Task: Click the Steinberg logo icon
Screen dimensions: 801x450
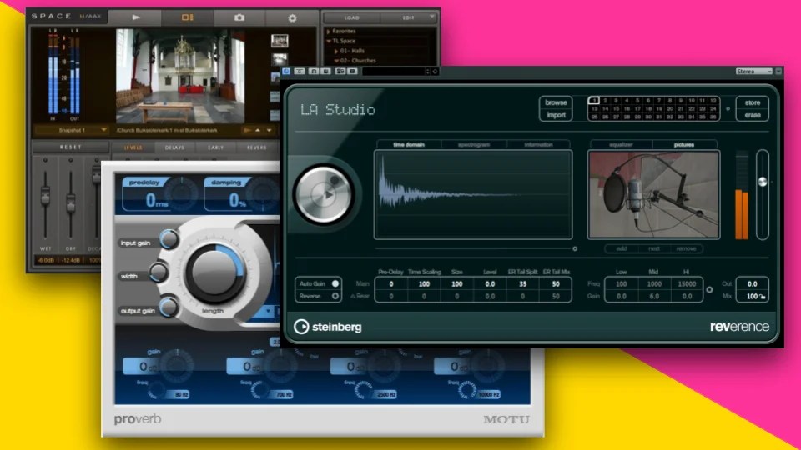Action: coord(301,327)
